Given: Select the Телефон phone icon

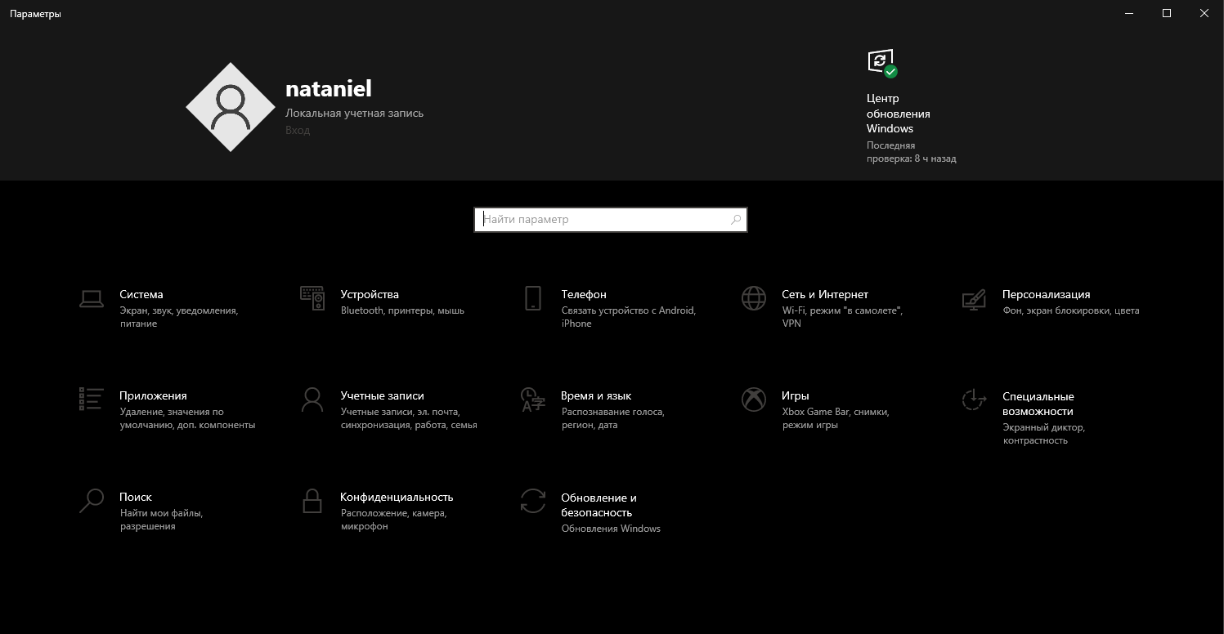Looking at the screenshot, I should (x=533, y=298).
